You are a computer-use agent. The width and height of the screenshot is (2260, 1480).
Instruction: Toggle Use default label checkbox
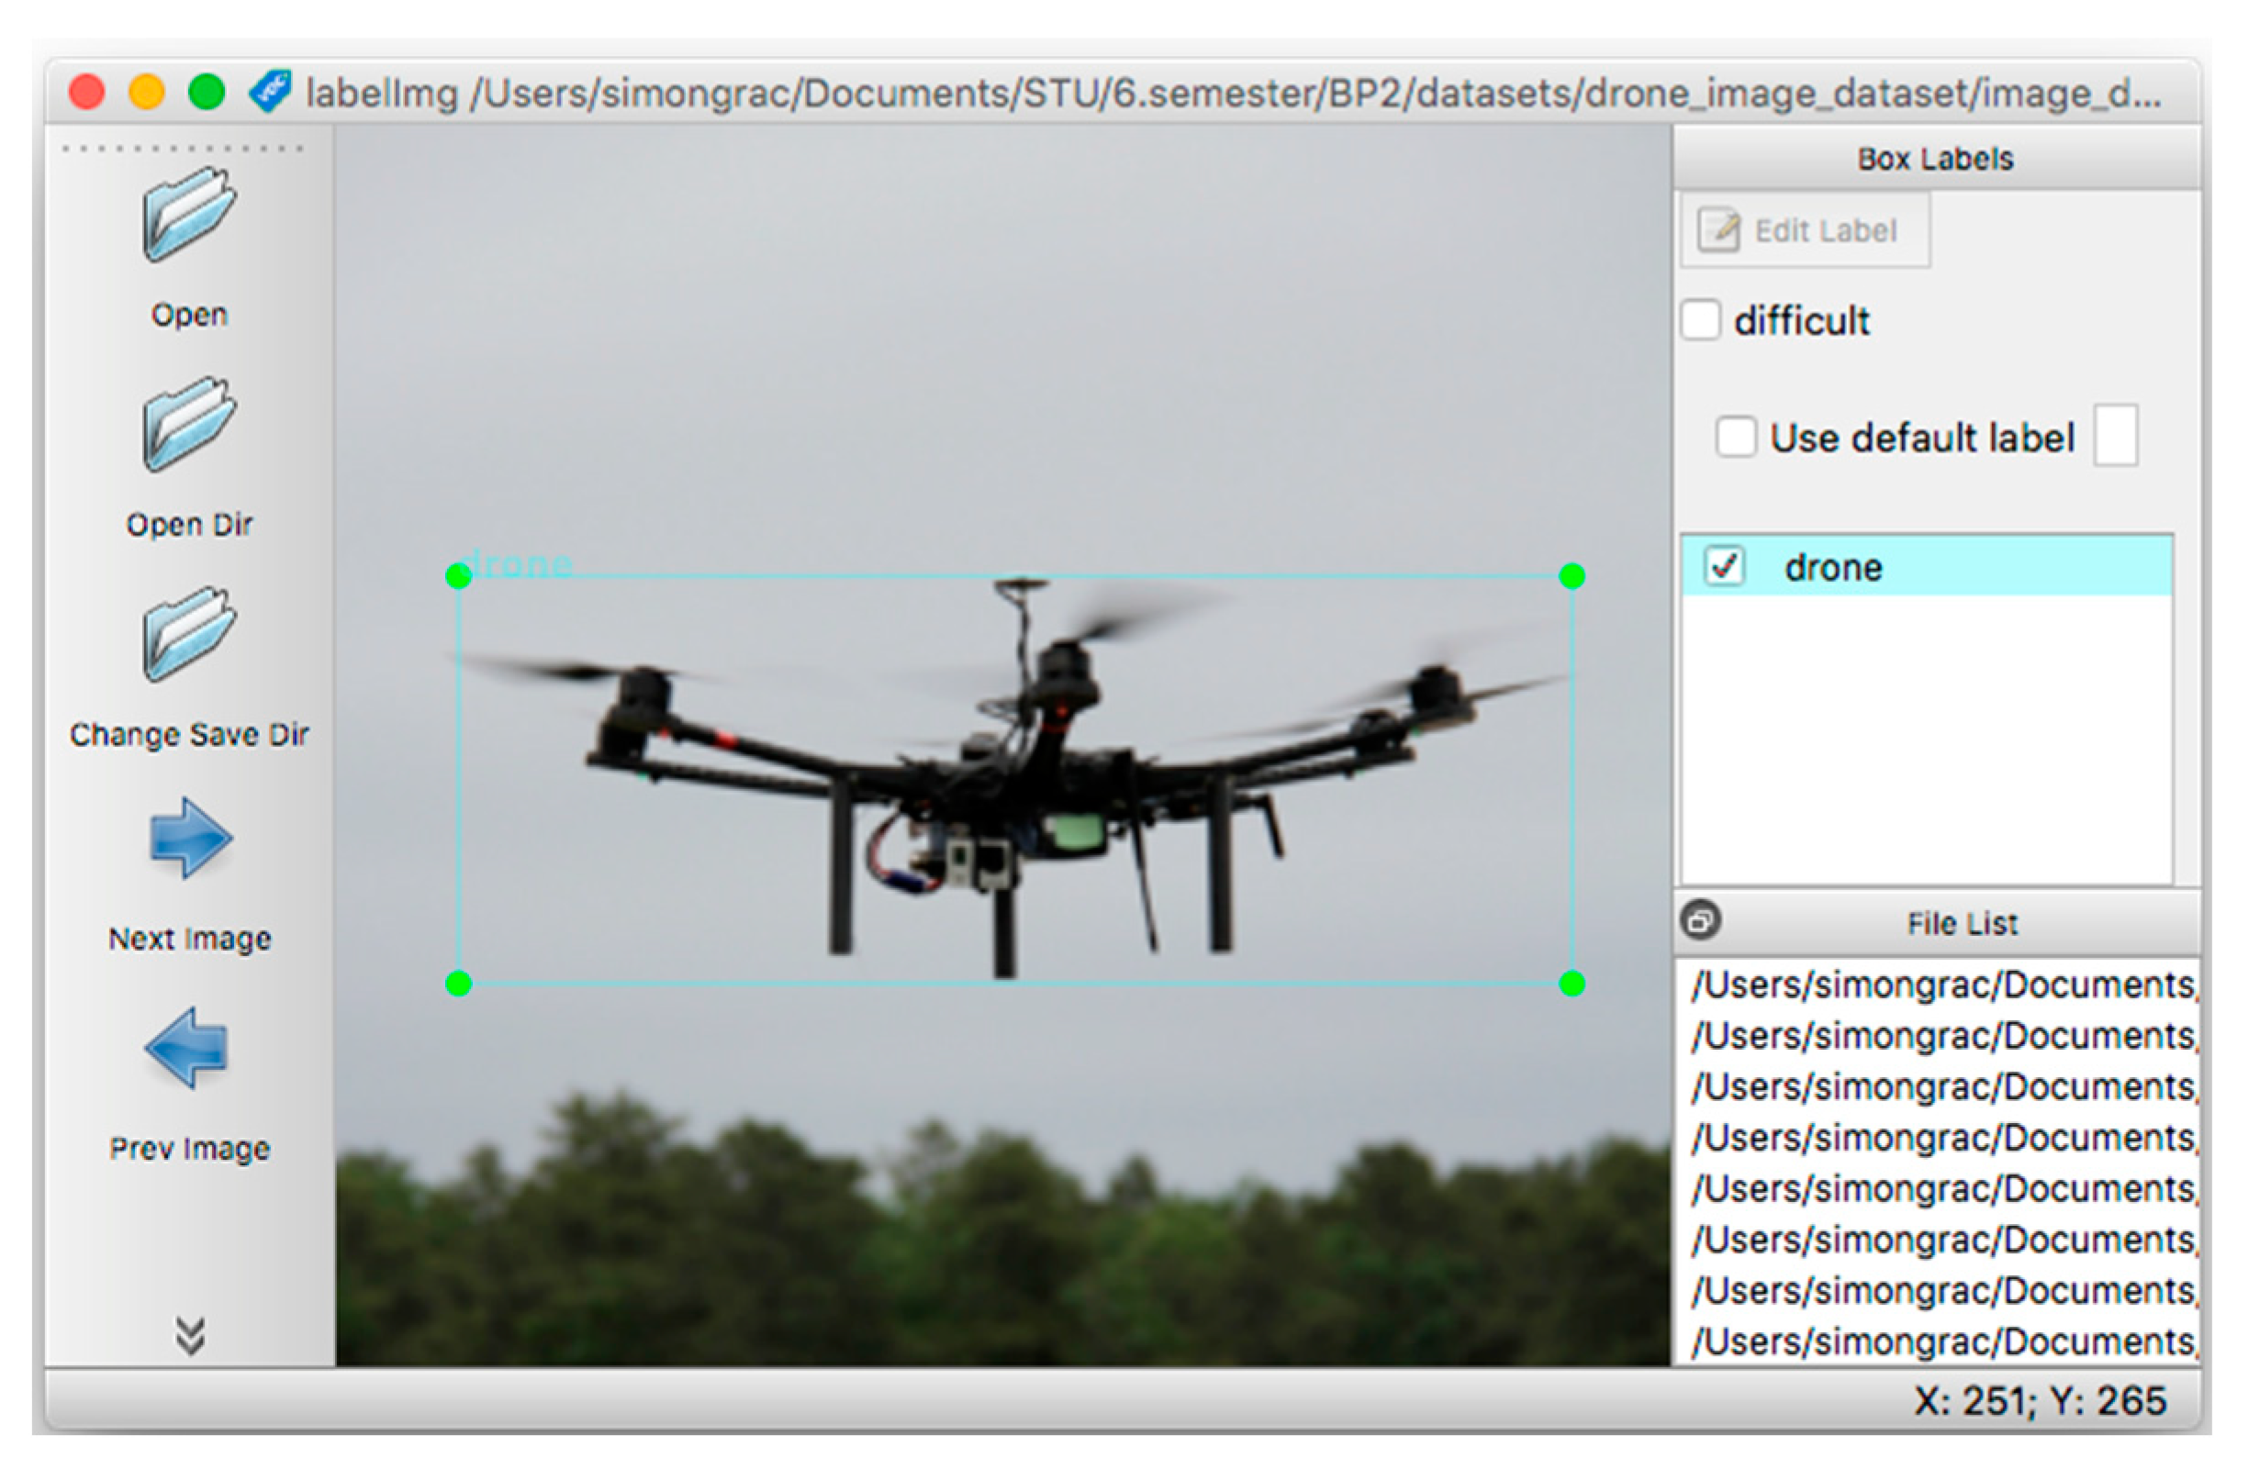[x=1736, y=438]
